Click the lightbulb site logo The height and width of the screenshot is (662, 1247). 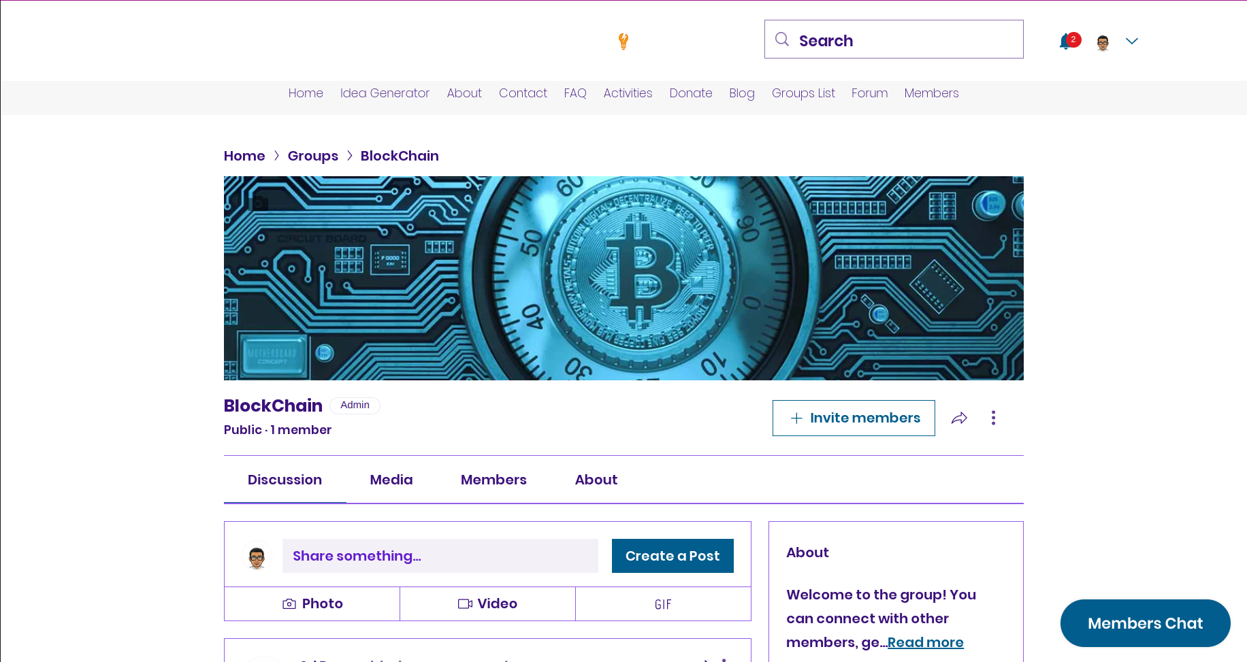coord(623,41)
